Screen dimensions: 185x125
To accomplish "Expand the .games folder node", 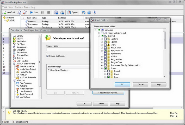I will 102,42.
